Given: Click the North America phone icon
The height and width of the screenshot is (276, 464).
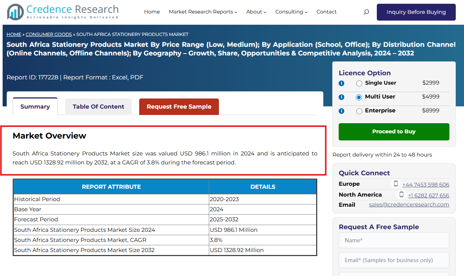Looking at the screenshot, I should 402,195.
